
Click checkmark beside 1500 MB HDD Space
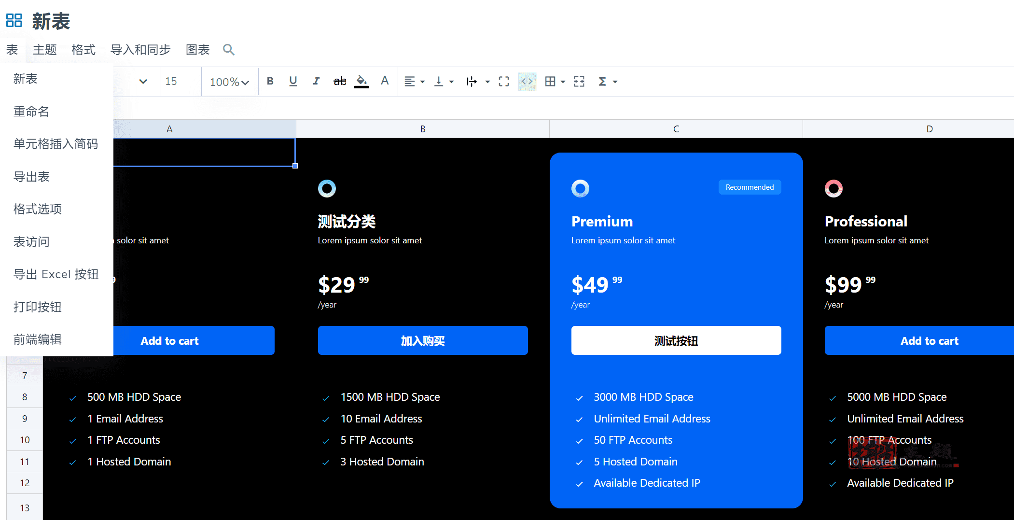326,398
